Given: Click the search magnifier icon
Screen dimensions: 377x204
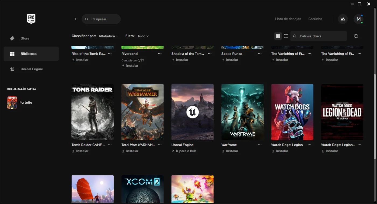Looking at the screenshot, I should pyautogui.click(x=87, y=19).
